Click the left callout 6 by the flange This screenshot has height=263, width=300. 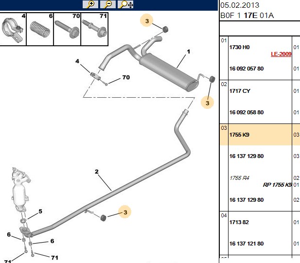click(x=9, y=234)
